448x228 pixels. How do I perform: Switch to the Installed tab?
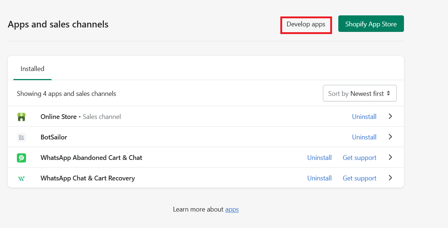coord(32,69)
